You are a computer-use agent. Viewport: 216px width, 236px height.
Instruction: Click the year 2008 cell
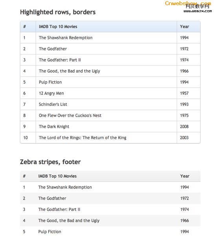[184, 127]
